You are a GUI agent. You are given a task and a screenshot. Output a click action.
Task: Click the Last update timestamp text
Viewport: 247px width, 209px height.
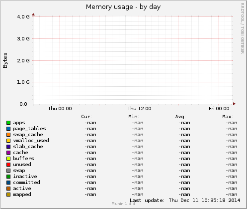point(185,201)
